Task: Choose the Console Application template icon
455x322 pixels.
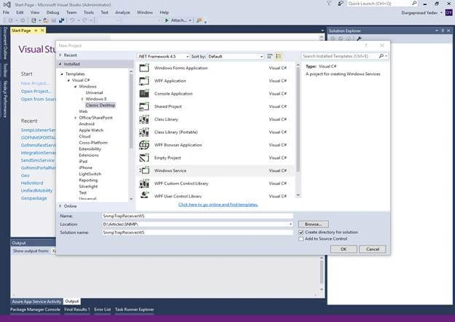Action: [x=144, y=94]
